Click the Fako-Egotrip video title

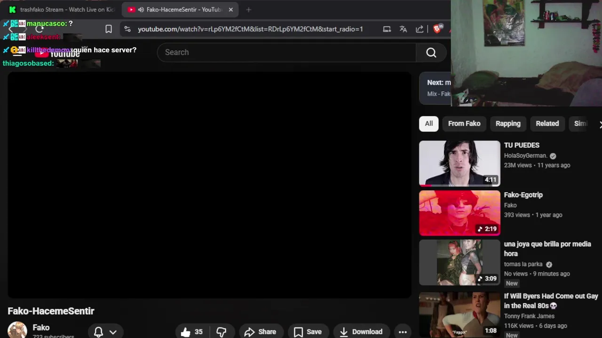[523, 195]
